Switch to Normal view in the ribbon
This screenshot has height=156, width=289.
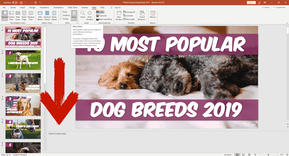[5, 15]
